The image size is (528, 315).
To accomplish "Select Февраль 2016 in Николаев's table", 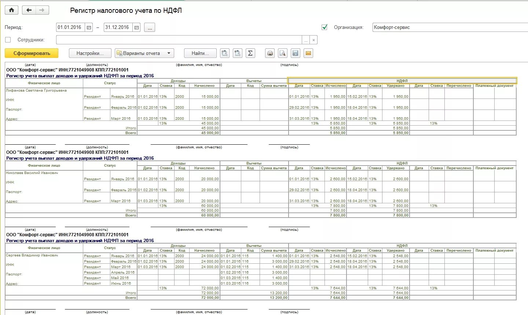I will tap(123, 190).
